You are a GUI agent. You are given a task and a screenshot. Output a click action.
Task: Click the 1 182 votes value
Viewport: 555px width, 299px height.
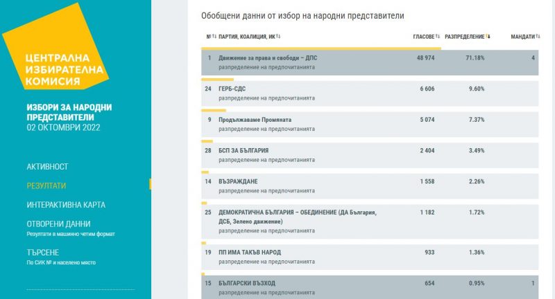point(427,212)
